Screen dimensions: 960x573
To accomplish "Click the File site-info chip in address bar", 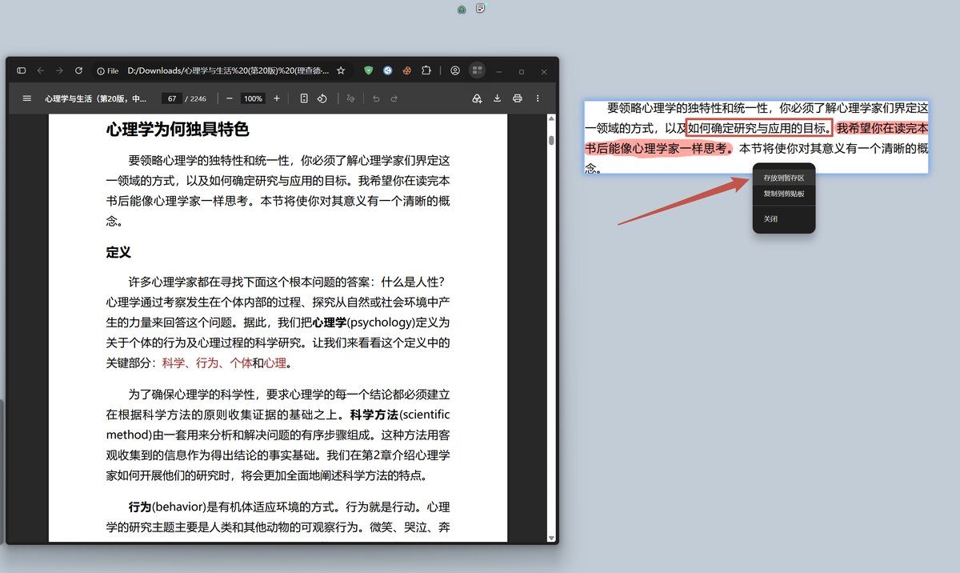I will pyautogui.click(x=108, y=70).
